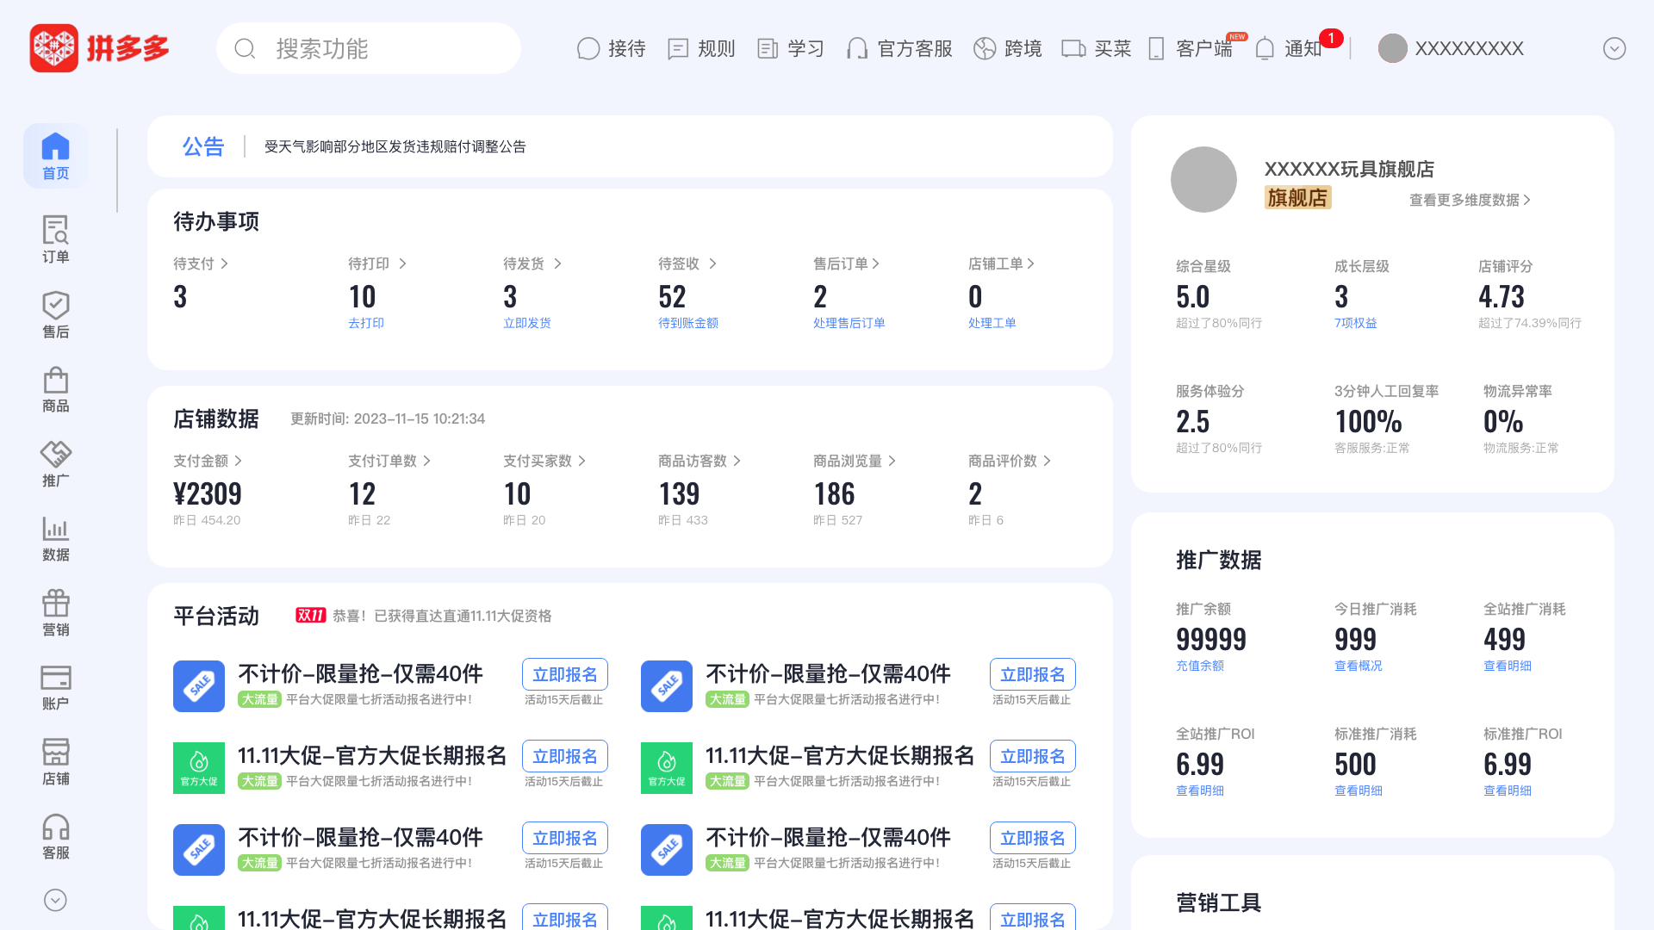Screen dimensions: 1654x930
Task: Open 商品评价数 detail link
Action: 1010,461
